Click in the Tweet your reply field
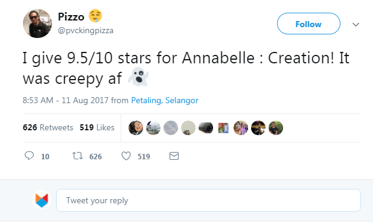This screenshot has width=373, height=222. pyautogui.click(x=208, y=200)
